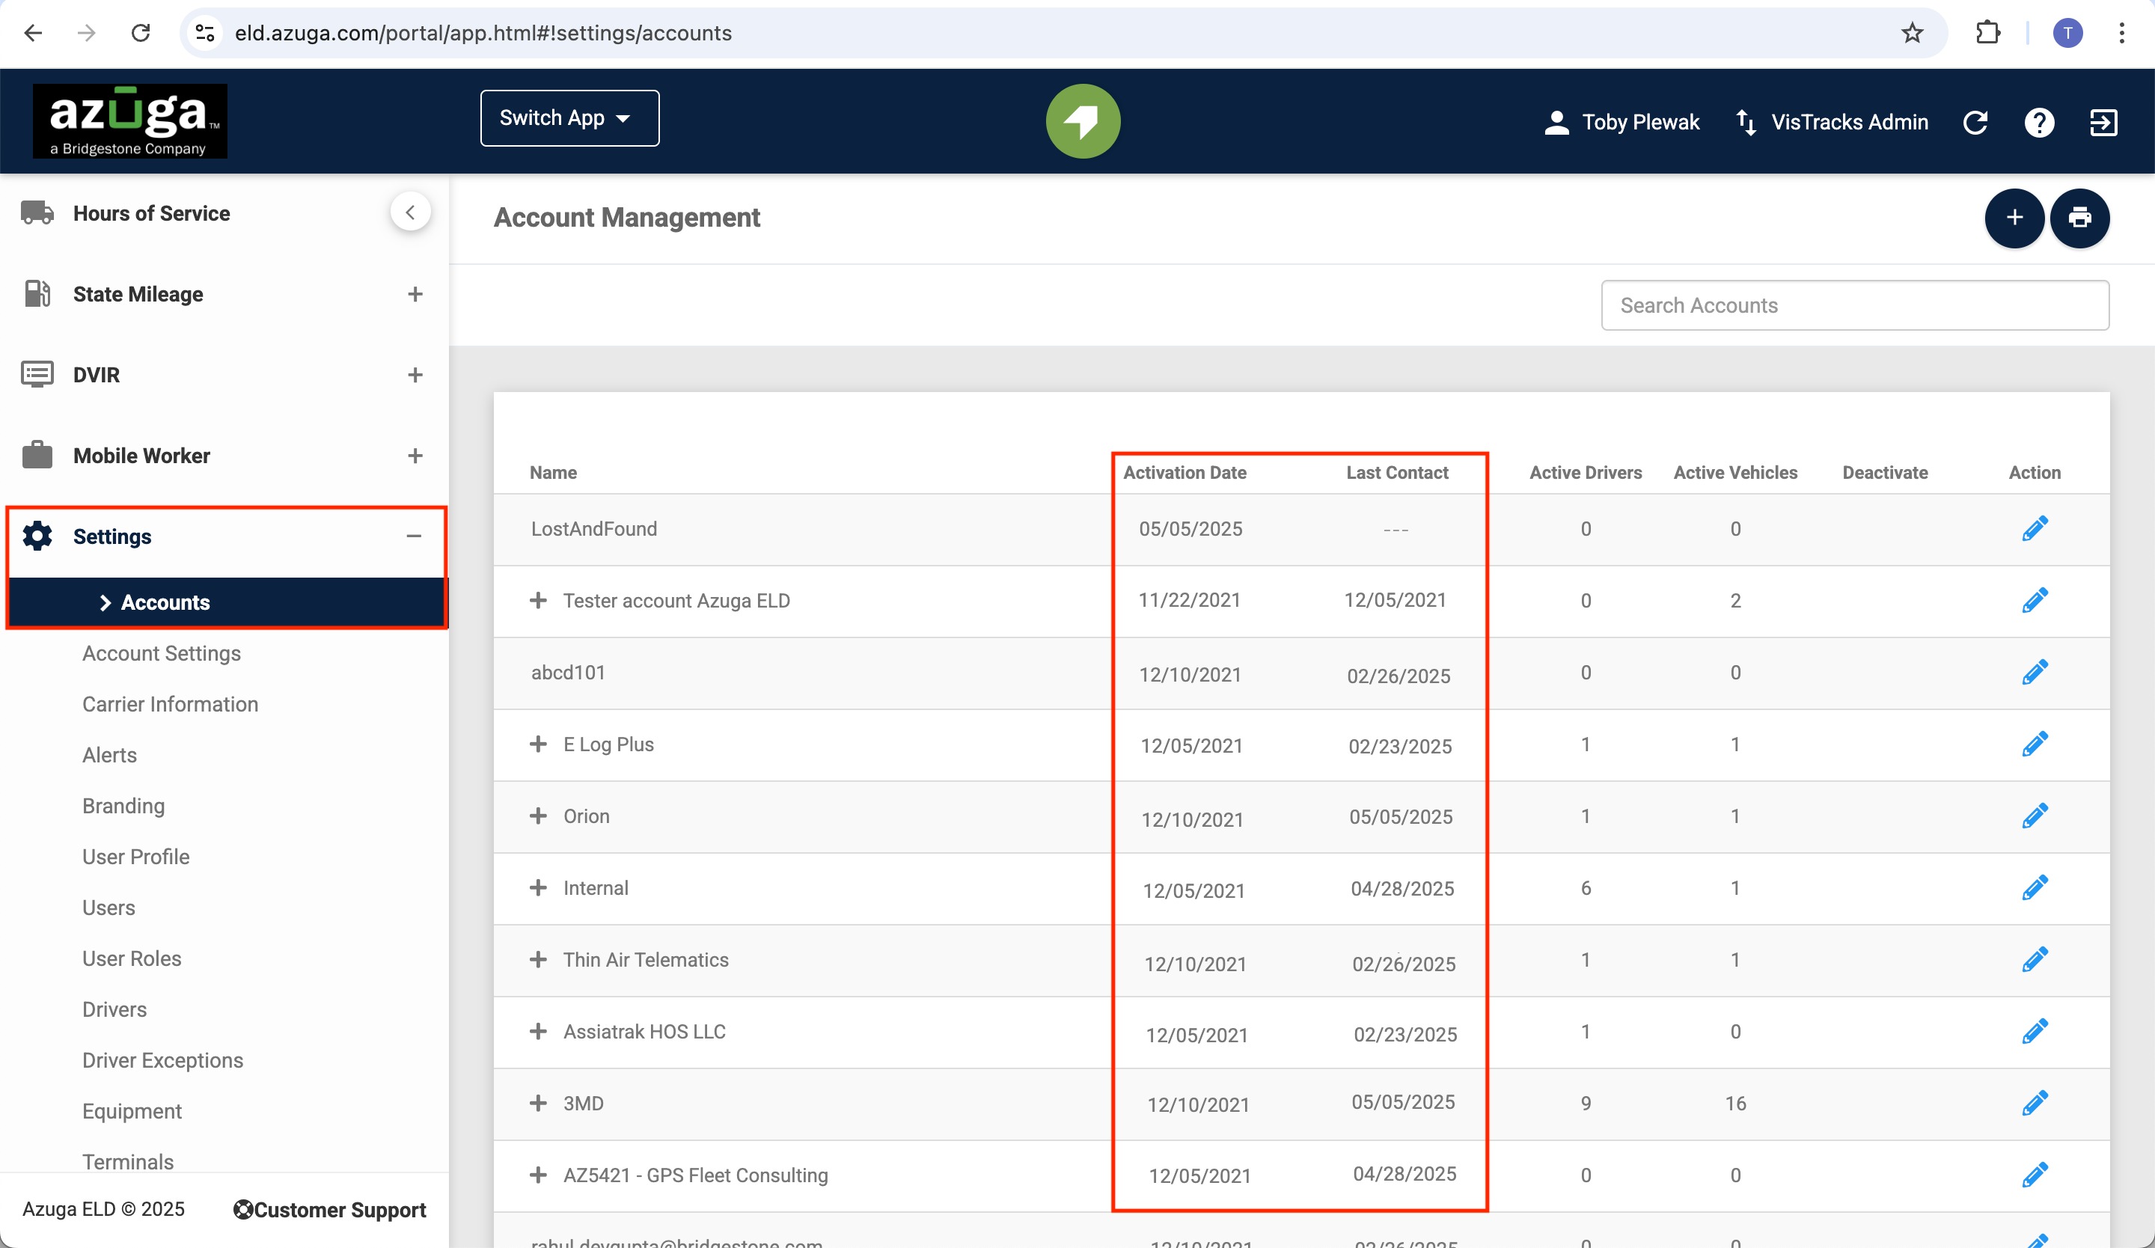This screenshot has height=1248, width=2155.
Task: Expand the Tester account Azuga ELD row
Action: tap(538, 600)
